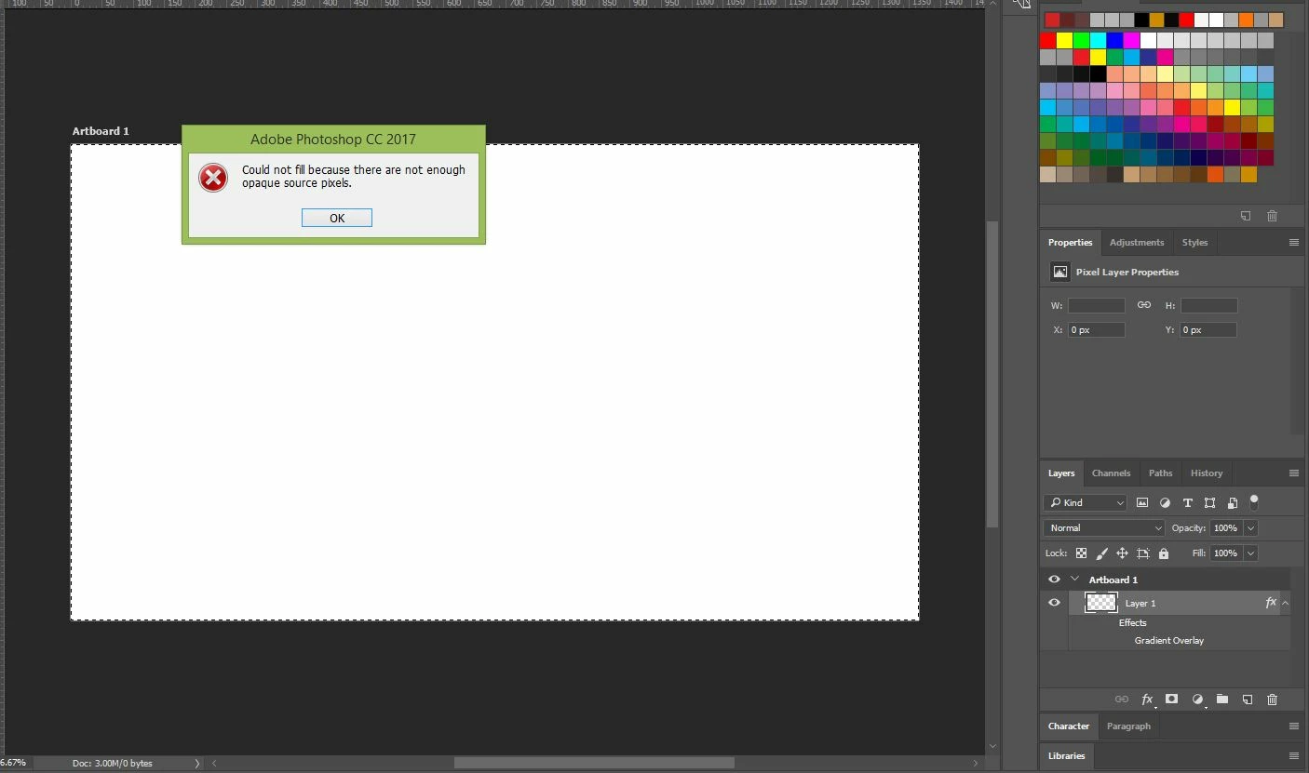
Task: Create a new group folder
Action: [x=1222, y=700]
